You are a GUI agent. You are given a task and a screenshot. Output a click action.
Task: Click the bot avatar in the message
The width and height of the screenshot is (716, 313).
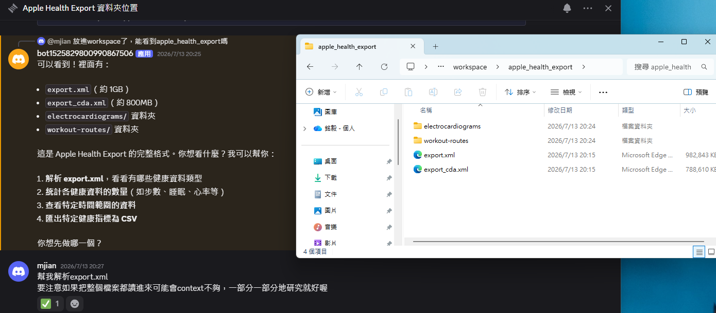pyautogui.click(x=19, y=59)
